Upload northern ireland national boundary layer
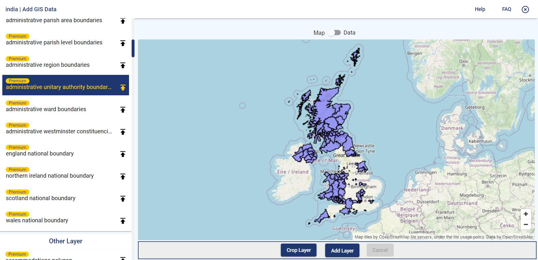This screenshot has height=260, width=538. click(x=123, y=177)
